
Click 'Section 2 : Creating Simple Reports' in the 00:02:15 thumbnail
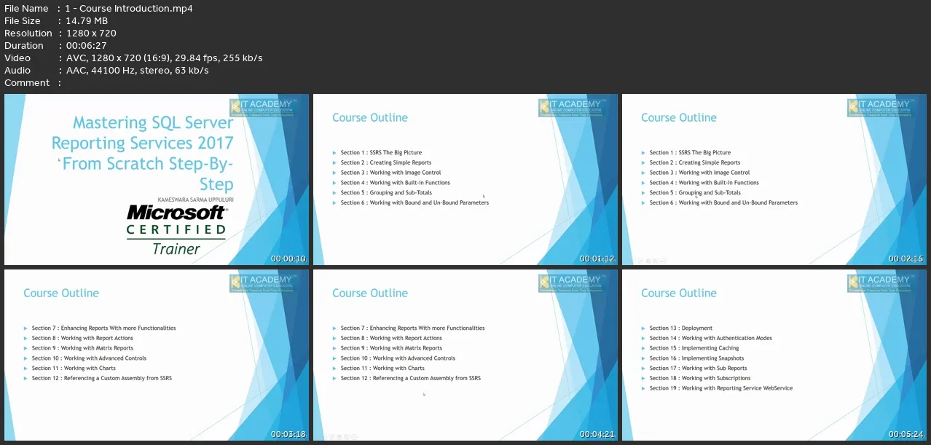pos(695,162)
